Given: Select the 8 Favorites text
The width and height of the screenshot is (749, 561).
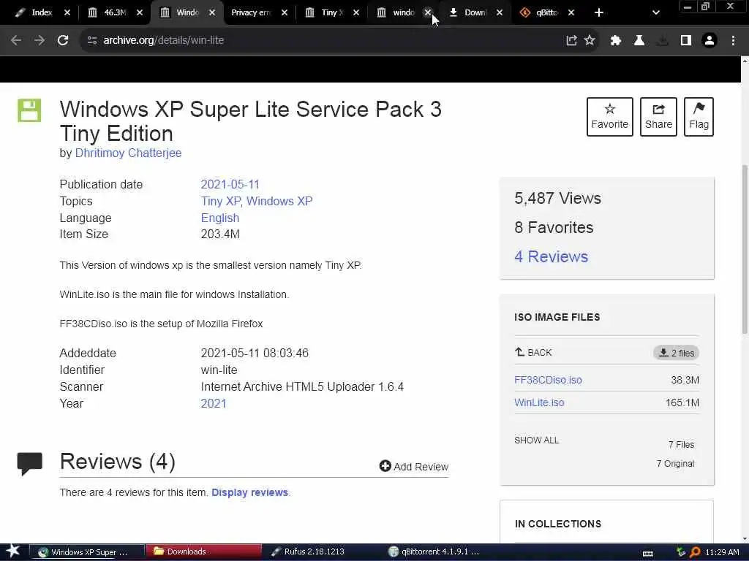Looking at the screenshot, I should [x=554, y=228].
